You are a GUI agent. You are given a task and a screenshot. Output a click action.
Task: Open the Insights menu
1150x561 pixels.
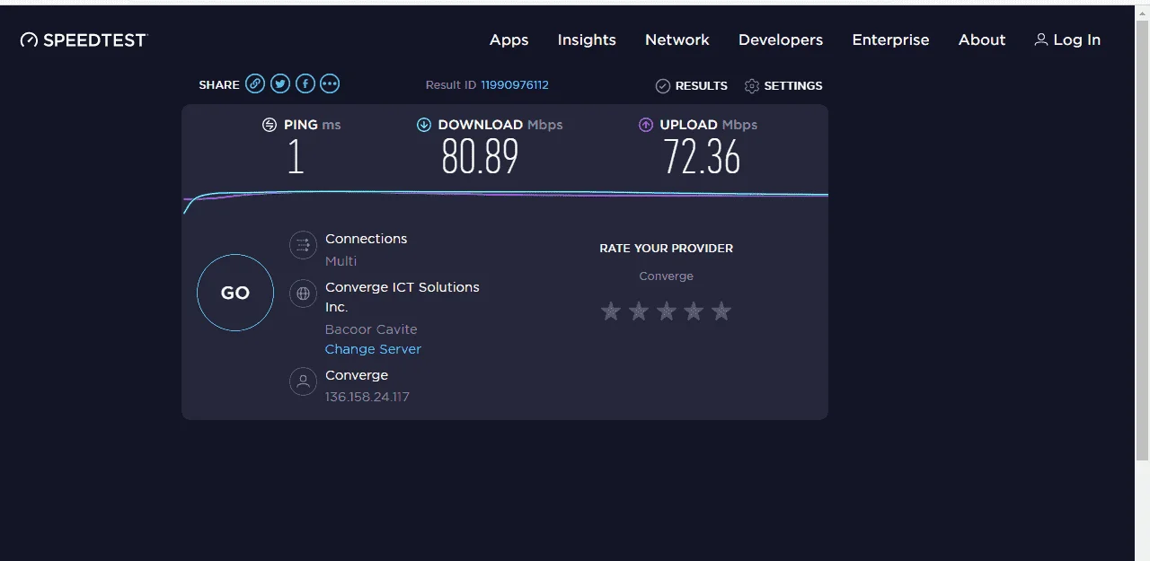click(587, 40)
